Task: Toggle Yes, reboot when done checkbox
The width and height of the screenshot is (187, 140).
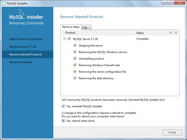Action: [x=63, y=121]
